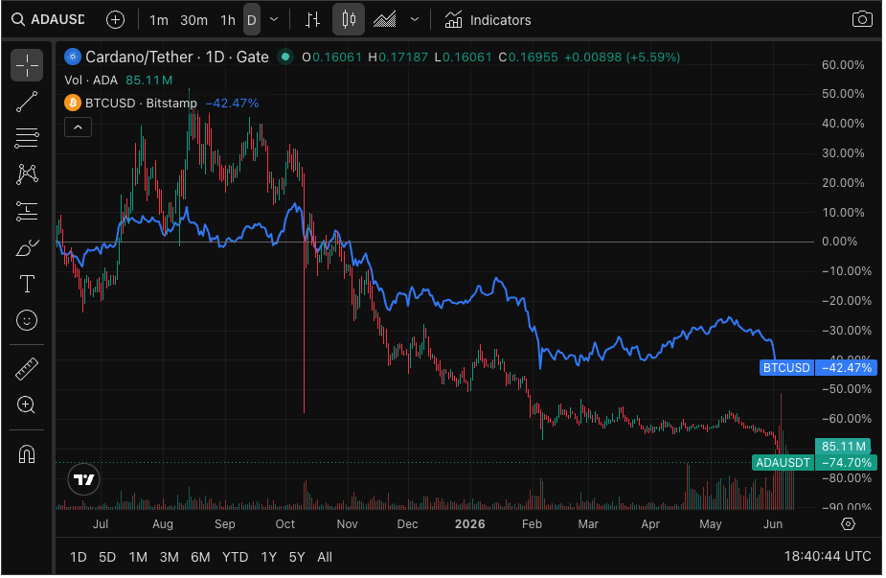
Task: Open chart settings gear near time axis
Action: click(848, 524)
